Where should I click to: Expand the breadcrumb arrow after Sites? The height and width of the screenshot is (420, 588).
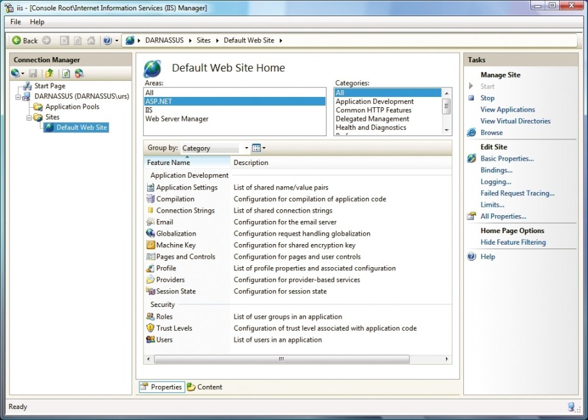pyautogui.click(x=217, y=40)
